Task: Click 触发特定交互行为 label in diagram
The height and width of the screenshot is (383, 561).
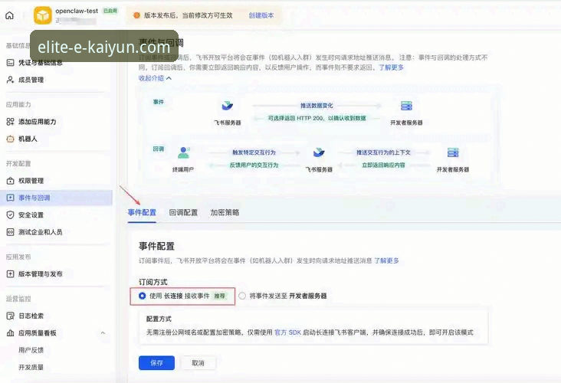Action: pyautogui.click(x=254, y=152)
